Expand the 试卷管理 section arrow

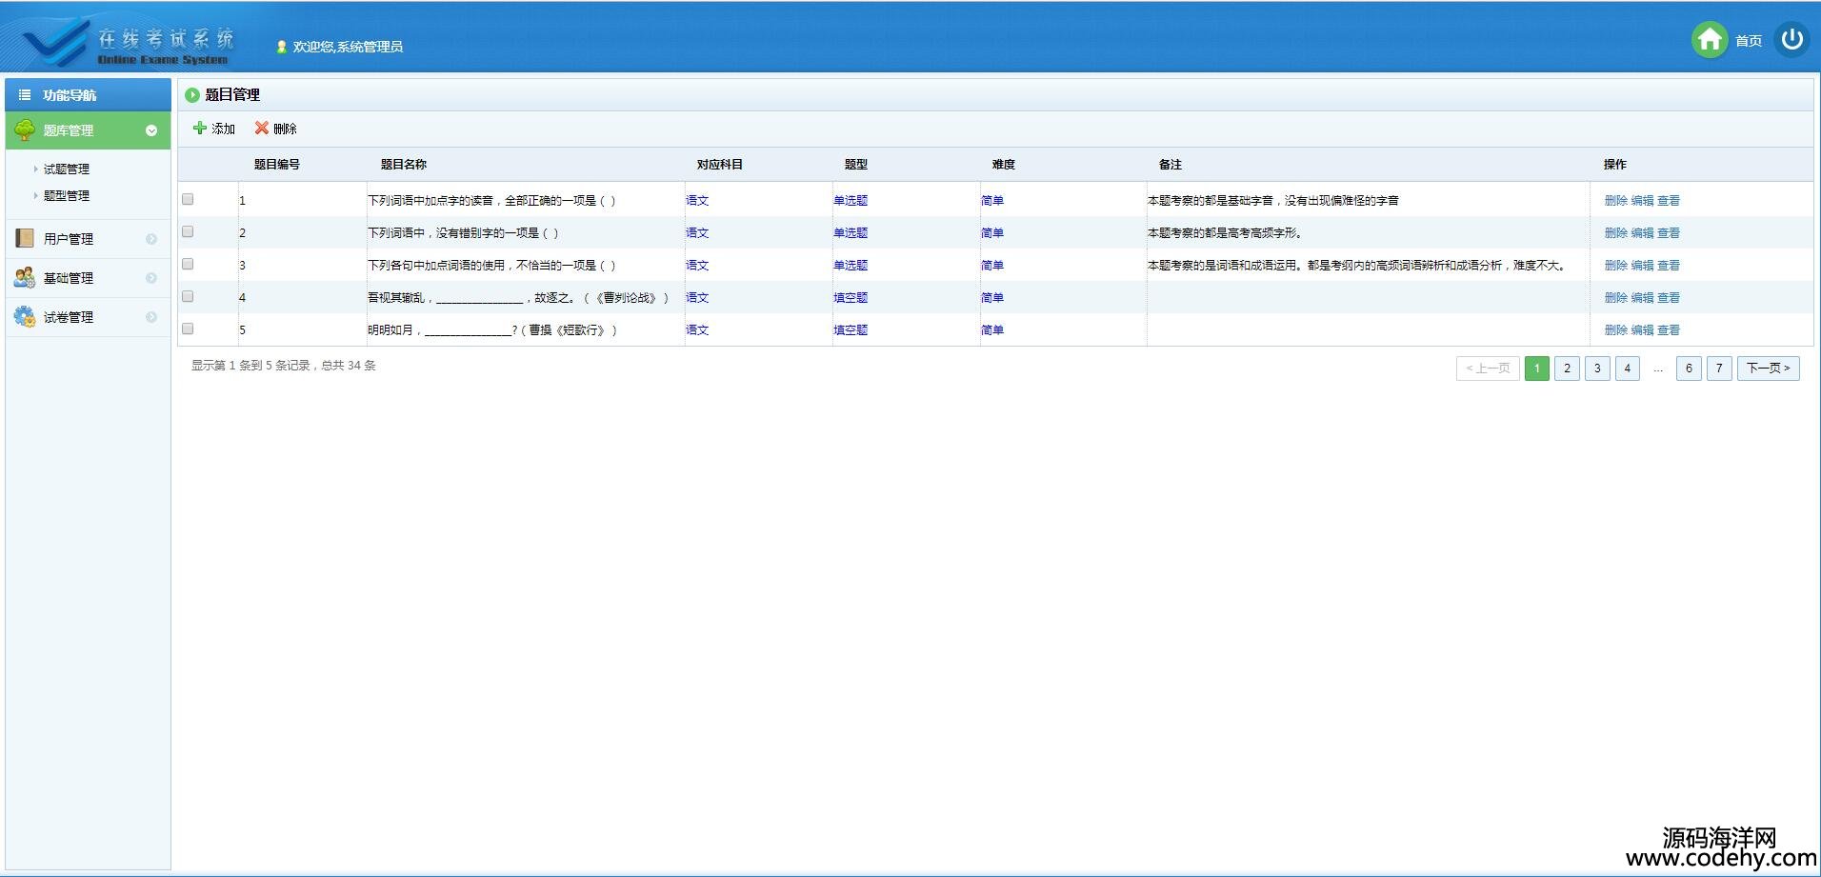click(x=151, y=317)
